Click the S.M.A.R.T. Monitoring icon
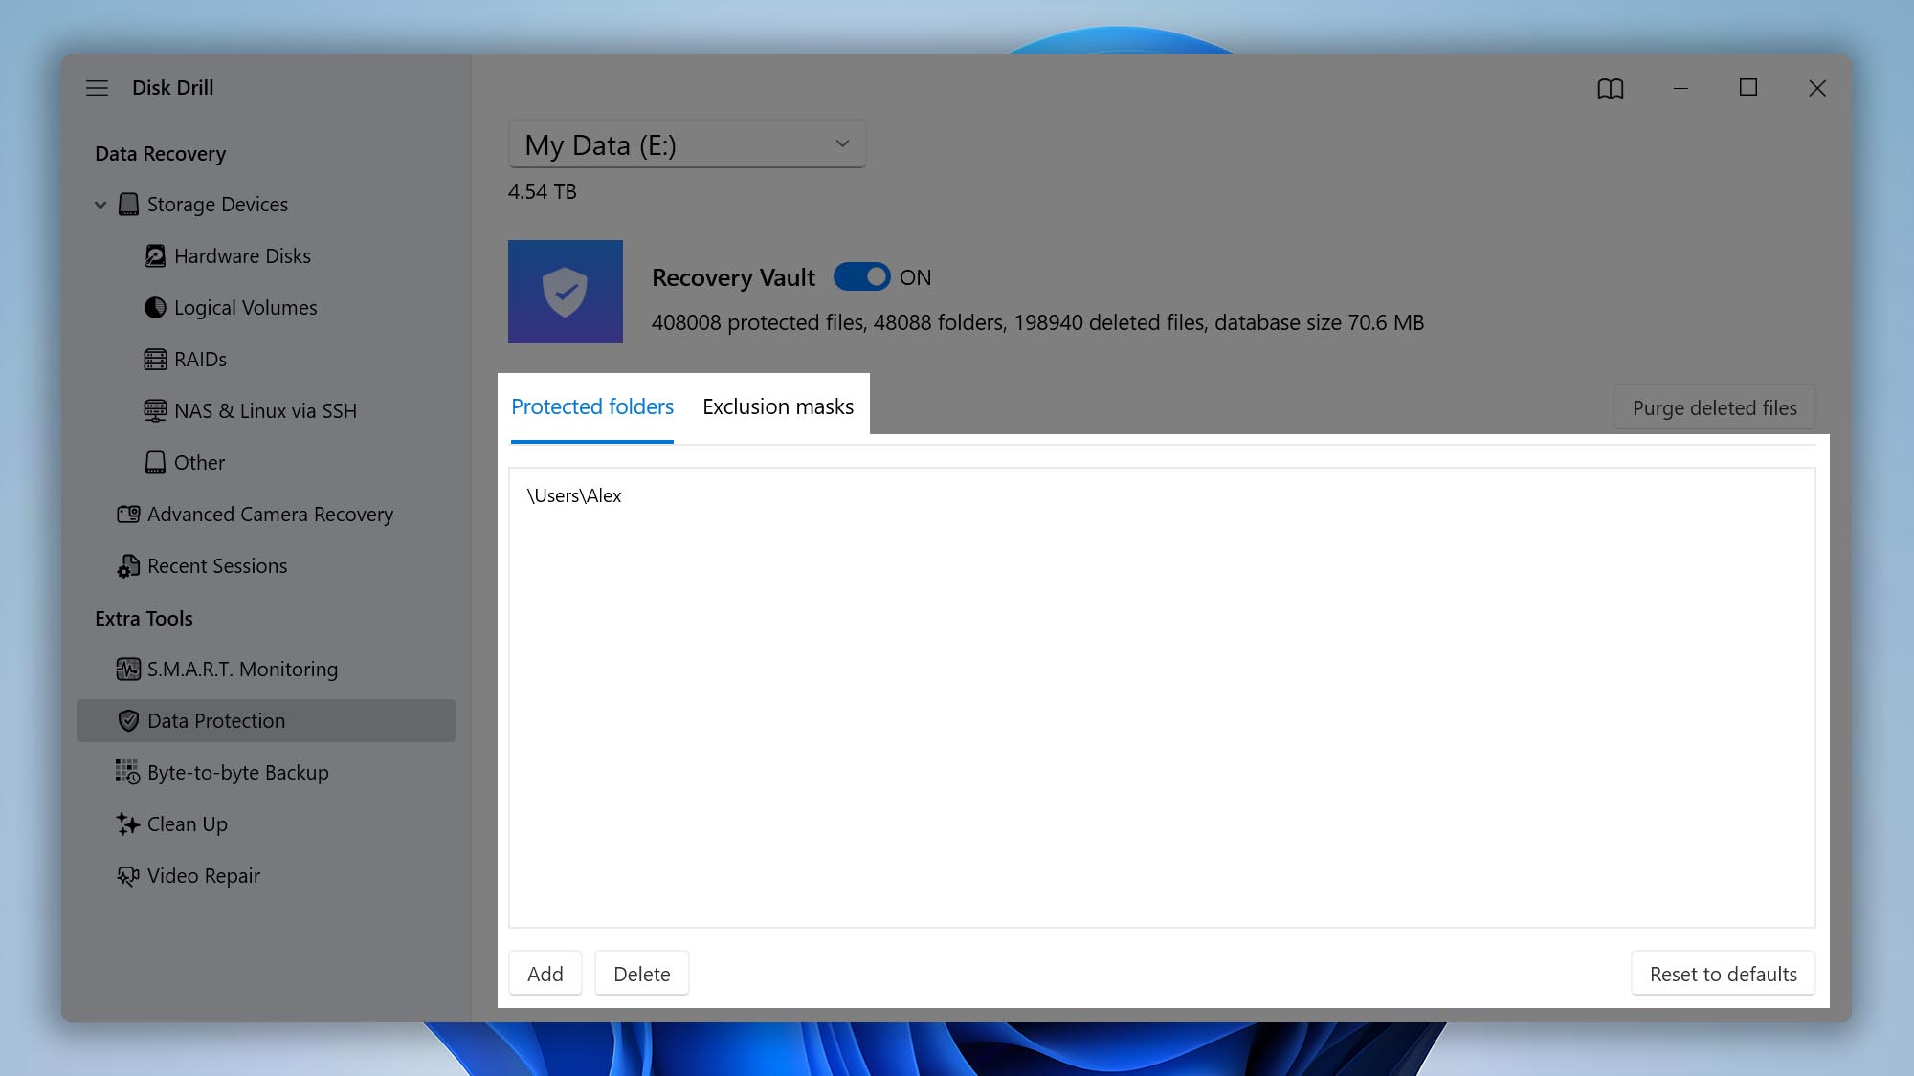The image size is (1914, 1076). coord(128,670)
